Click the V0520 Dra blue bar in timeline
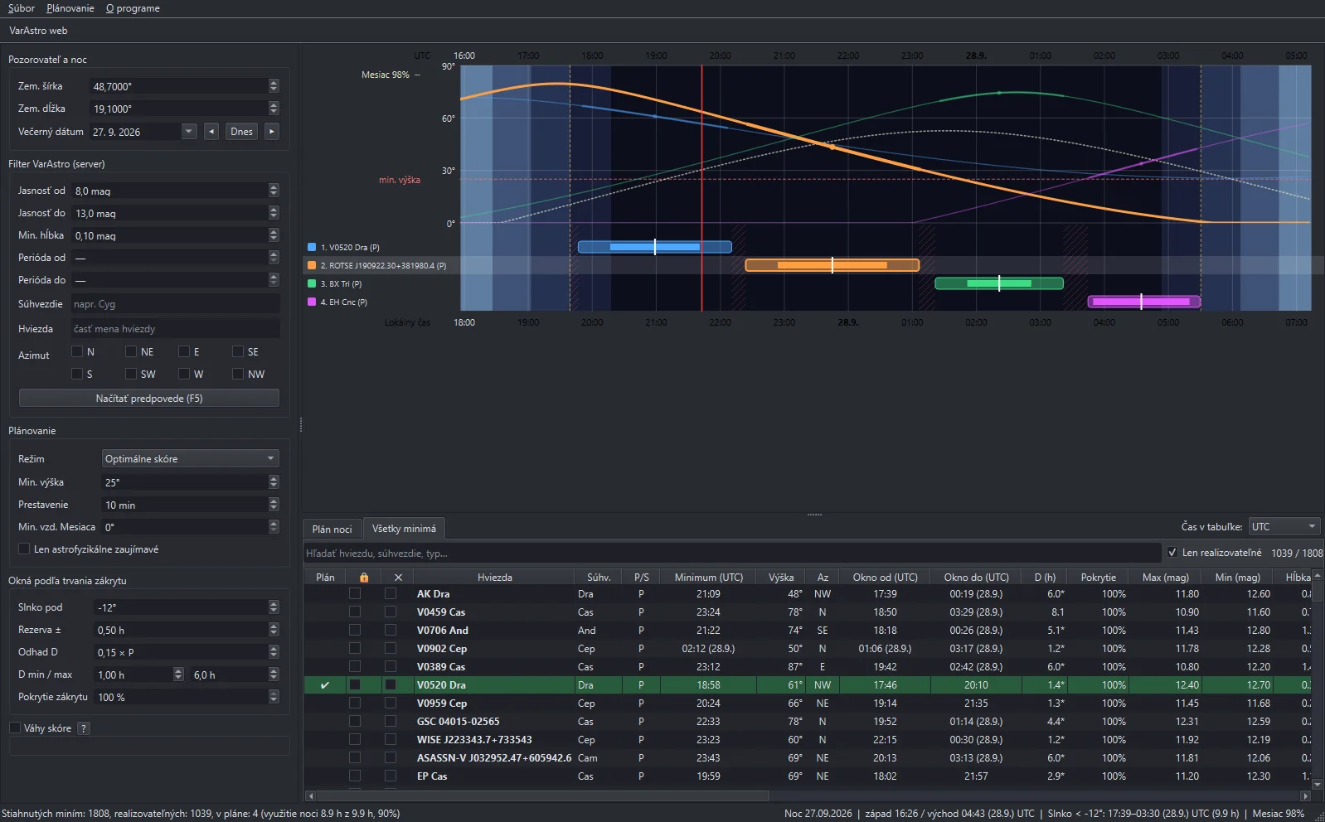Screen dimensions: 1325x822 click(654, 247)
